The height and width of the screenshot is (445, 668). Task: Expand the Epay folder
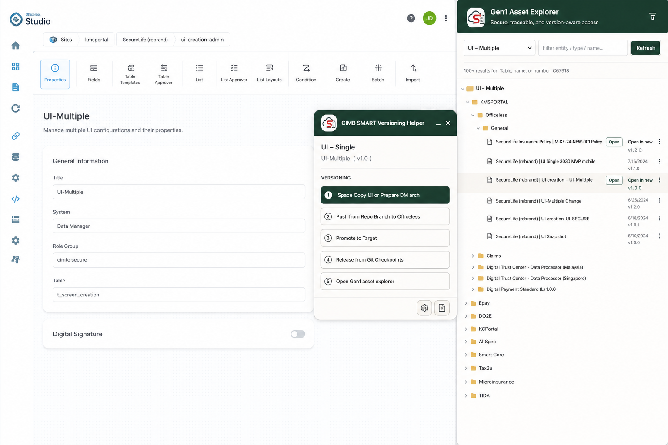click(x=466, y=303)
